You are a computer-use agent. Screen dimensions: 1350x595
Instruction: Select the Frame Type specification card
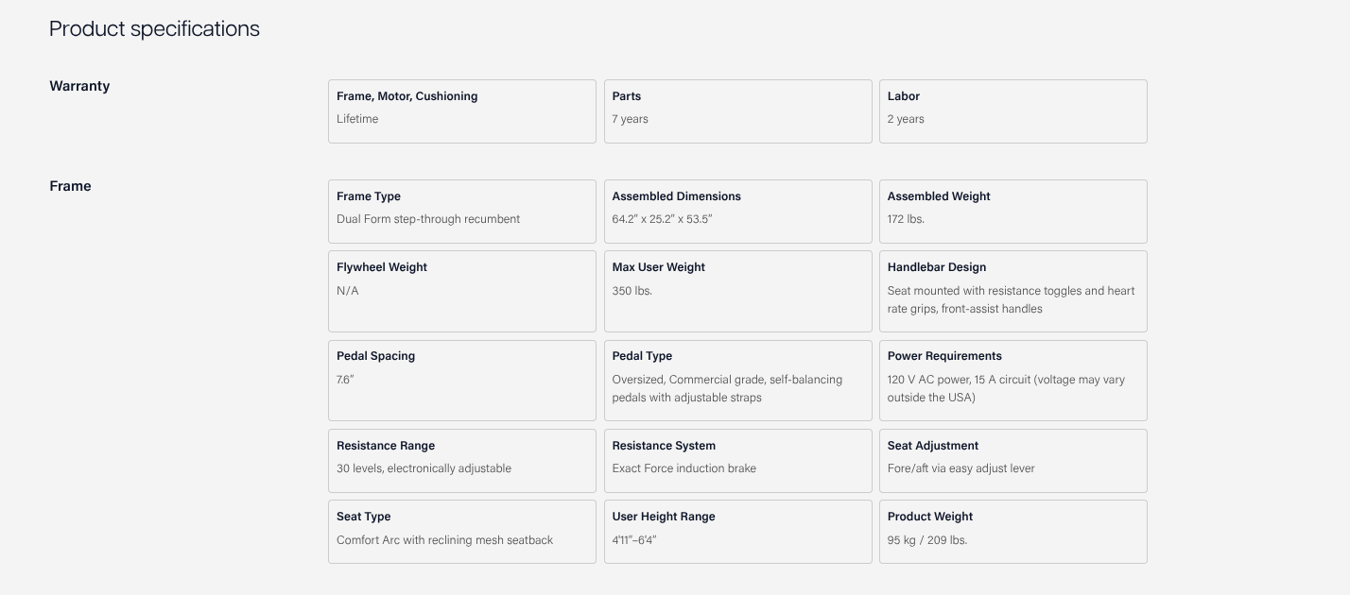(x=461, y=212)
